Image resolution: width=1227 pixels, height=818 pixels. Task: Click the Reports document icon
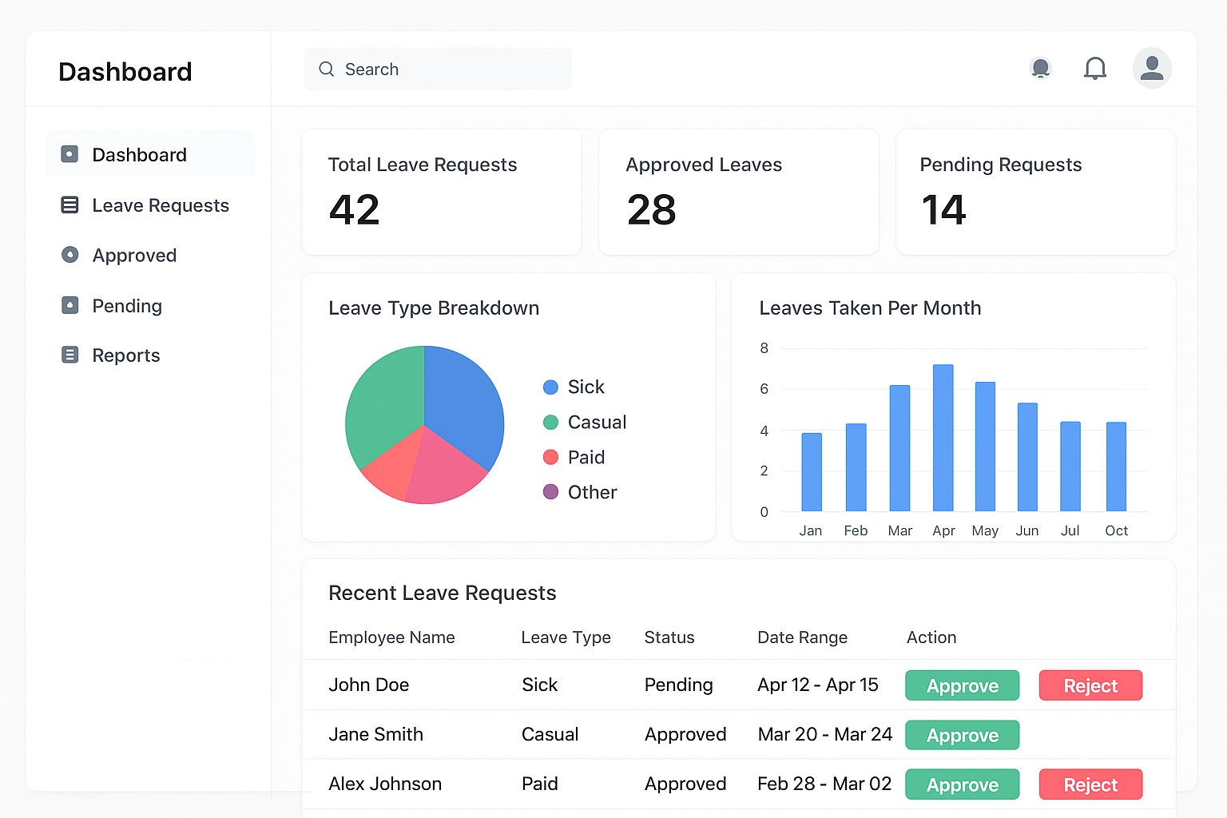click(x=70, y=355)
